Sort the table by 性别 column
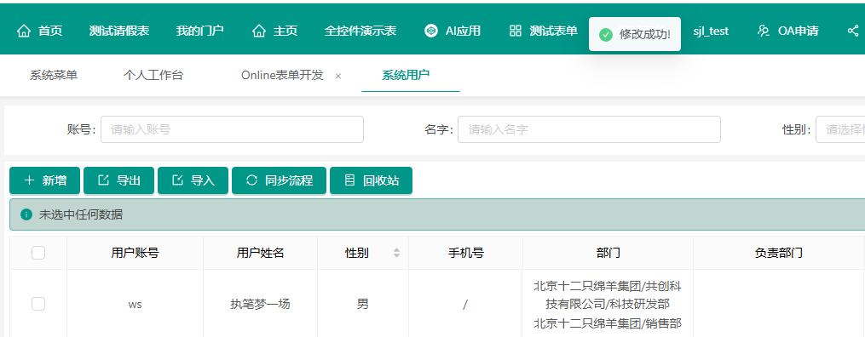Viewport: 865px width, 337px height. pyautogui.click(x=396, y=253)
